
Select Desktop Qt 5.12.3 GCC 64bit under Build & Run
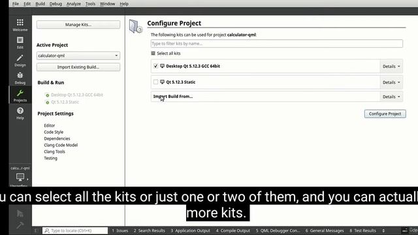coord(77,95)
